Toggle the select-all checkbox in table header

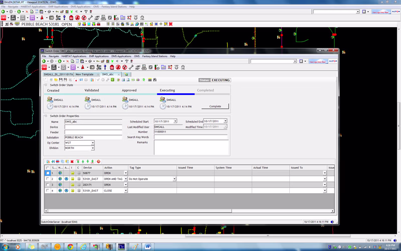pos(48,168)
